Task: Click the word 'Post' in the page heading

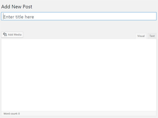Action: click(27, 7)
